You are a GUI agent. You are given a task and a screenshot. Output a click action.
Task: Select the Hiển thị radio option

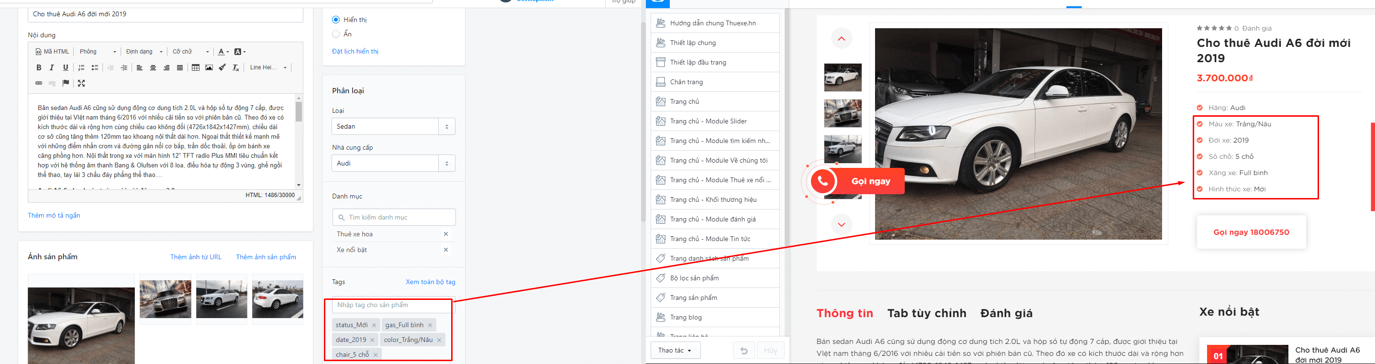tap(336, 20)
